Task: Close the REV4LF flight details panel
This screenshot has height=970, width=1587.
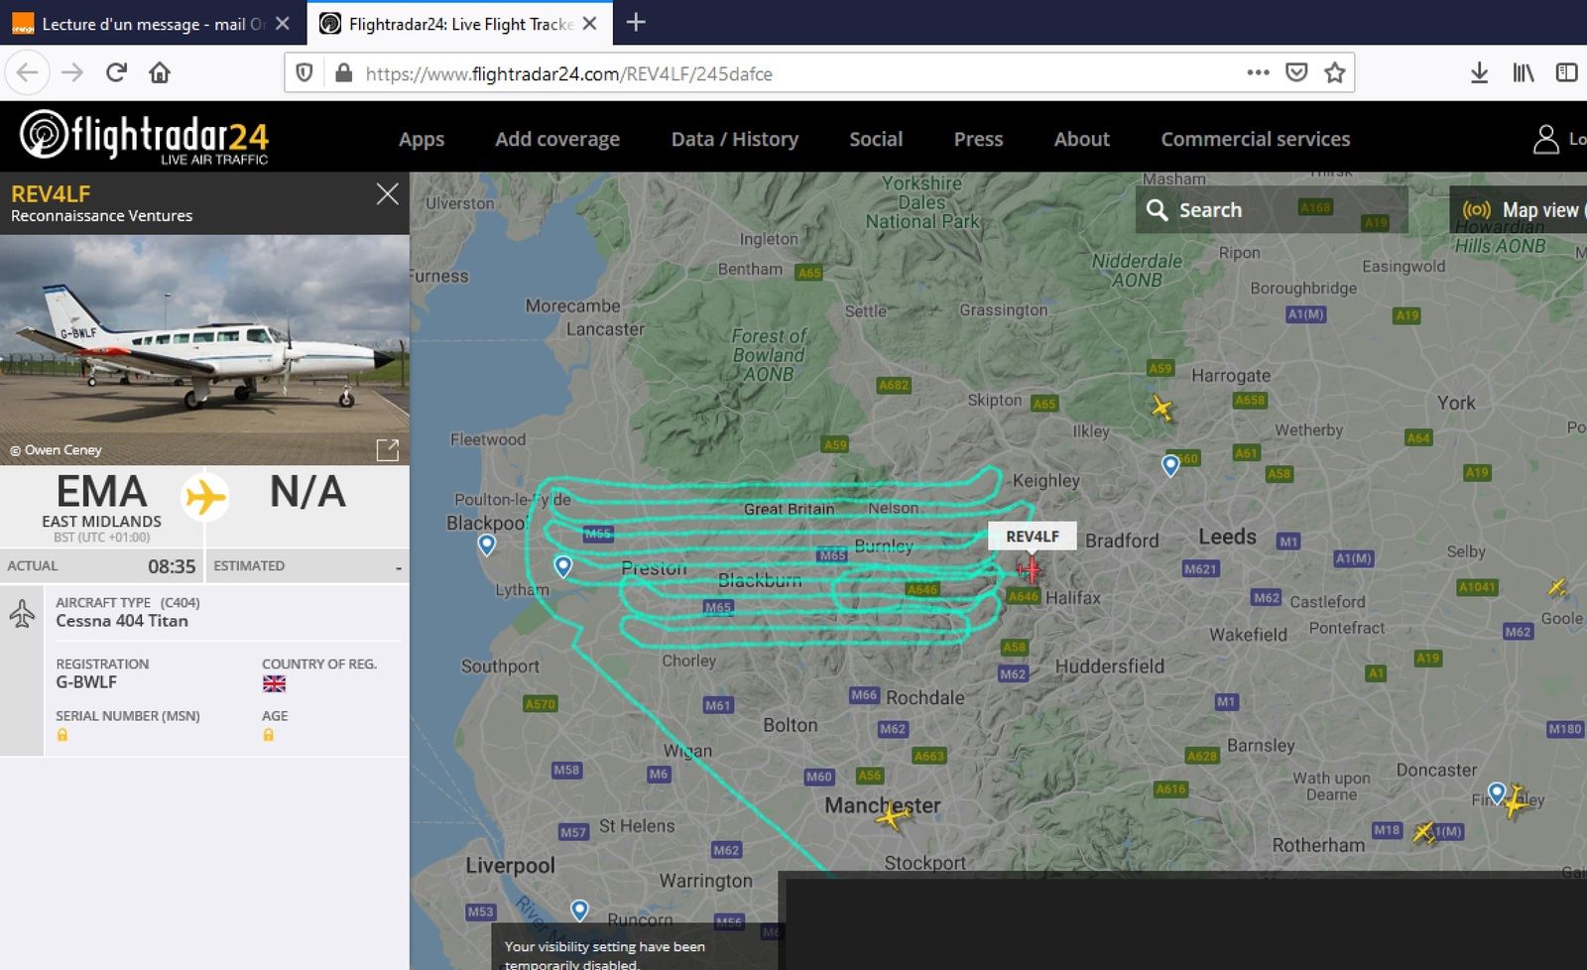Action: point(388,194)
